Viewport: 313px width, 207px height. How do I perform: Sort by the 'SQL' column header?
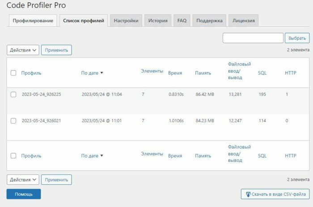pyautogui.click(x=262, y=73)
